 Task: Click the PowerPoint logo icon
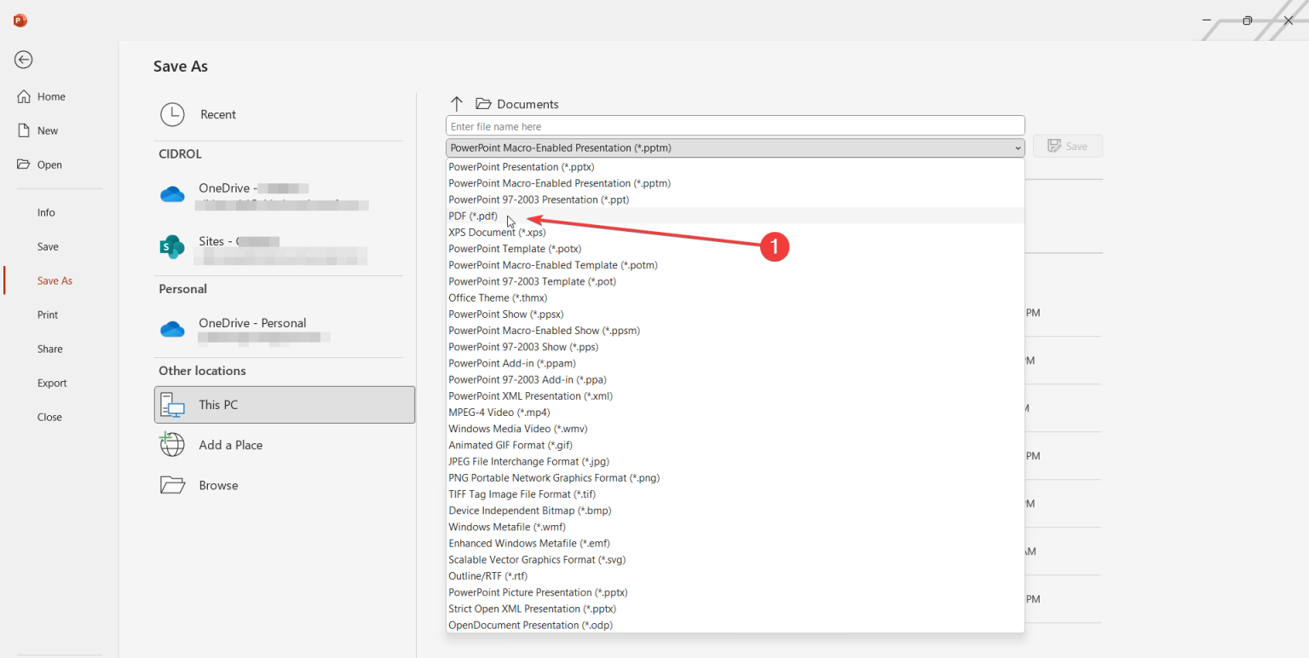pos(20,20)
